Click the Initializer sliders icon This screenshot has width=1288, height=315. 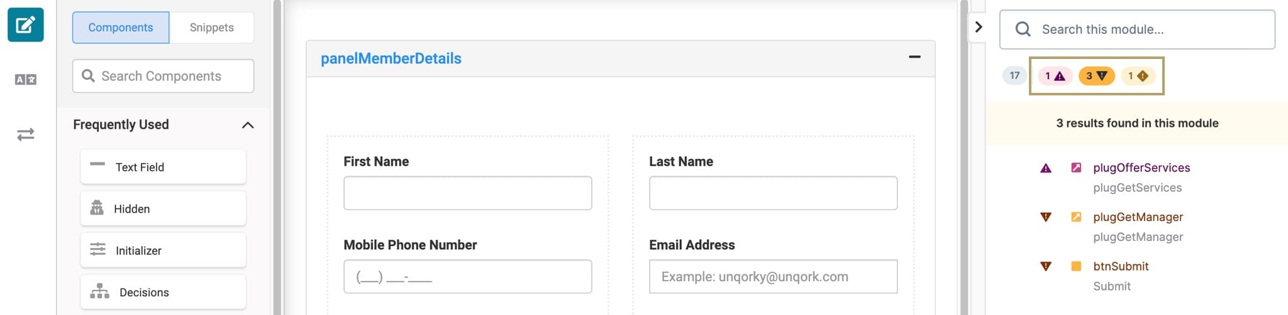click(97, 249)
